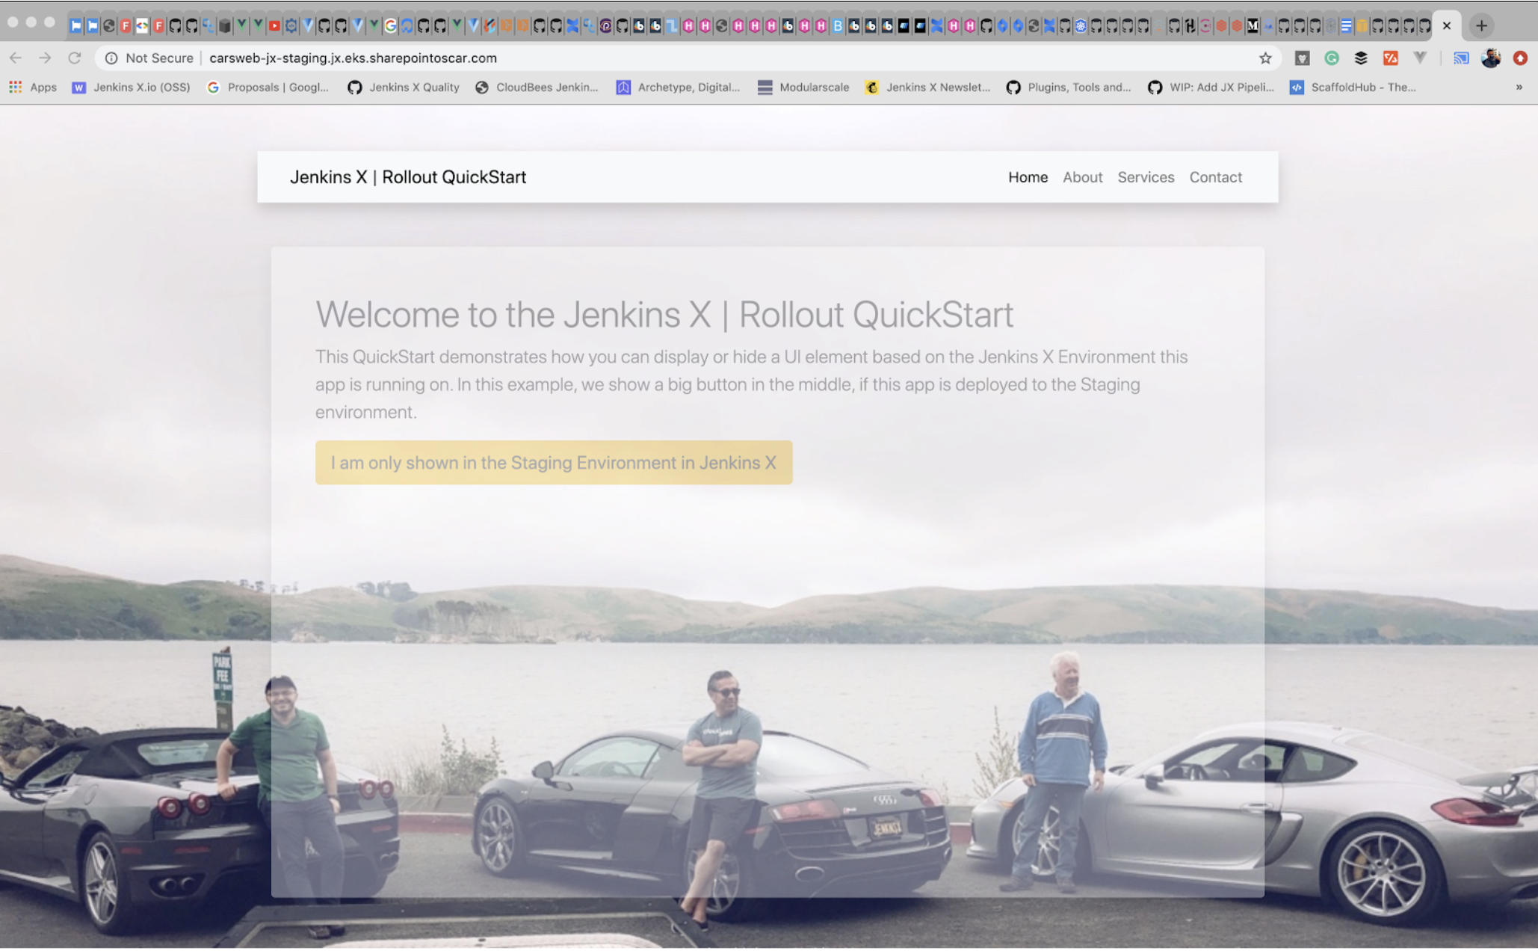Close the active browser tab
Viewport: 1538px width, 951px height.
[1447, 25]
